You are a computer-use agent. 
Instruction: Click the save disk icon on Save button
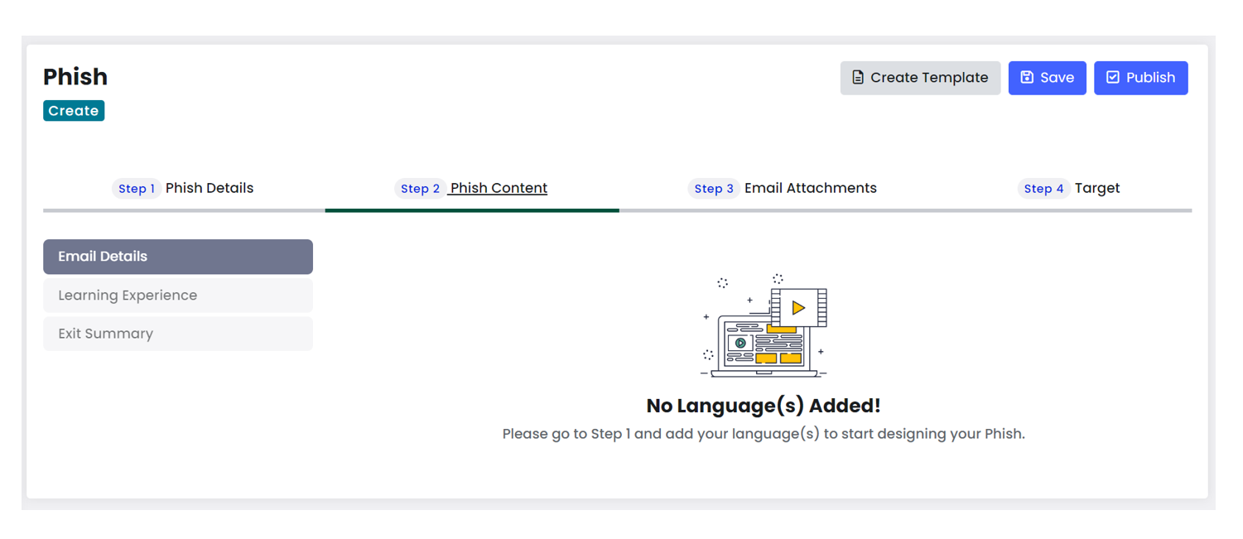tap(1029, 77)
